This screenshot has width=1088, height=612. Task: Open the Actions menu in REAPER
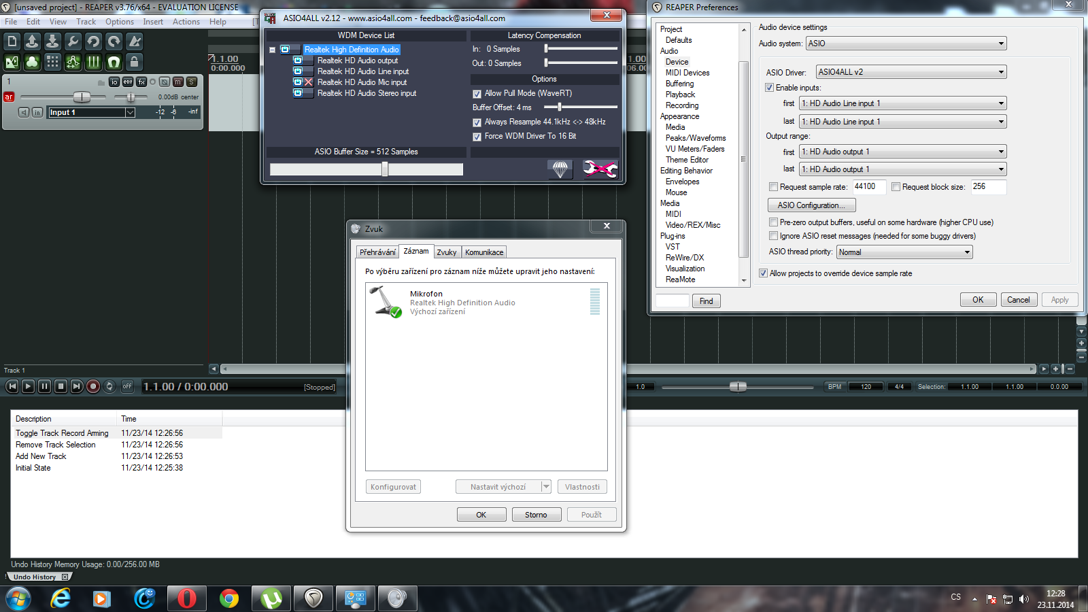(x=186, y=22)
